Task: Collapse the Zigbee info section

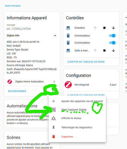Action: (x=55, y=35)
